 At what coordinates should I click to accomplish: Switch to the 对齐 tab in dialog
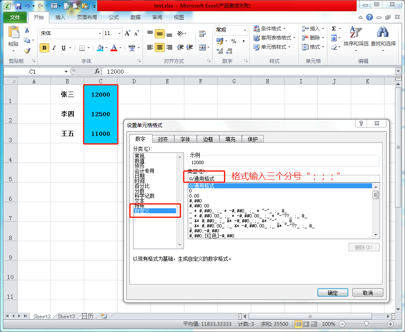click(x=163, y=139)
